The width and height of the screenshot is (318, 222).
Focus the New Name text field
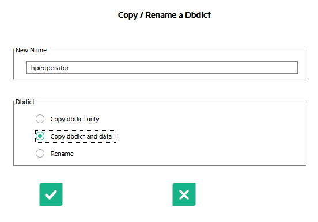[x=162, y=67]
